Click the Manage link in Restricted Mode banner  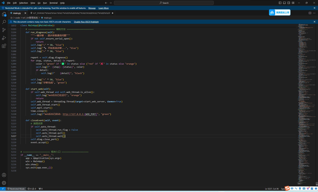pyautogui.click(x=92, y=8)
